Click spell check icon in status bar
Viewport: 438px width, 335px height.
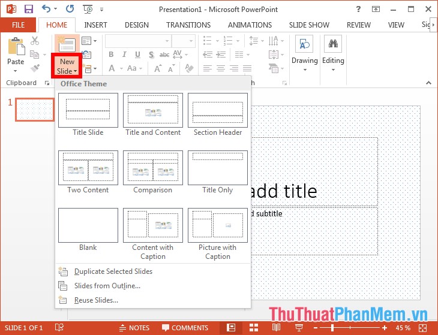[x=59, y=328]
